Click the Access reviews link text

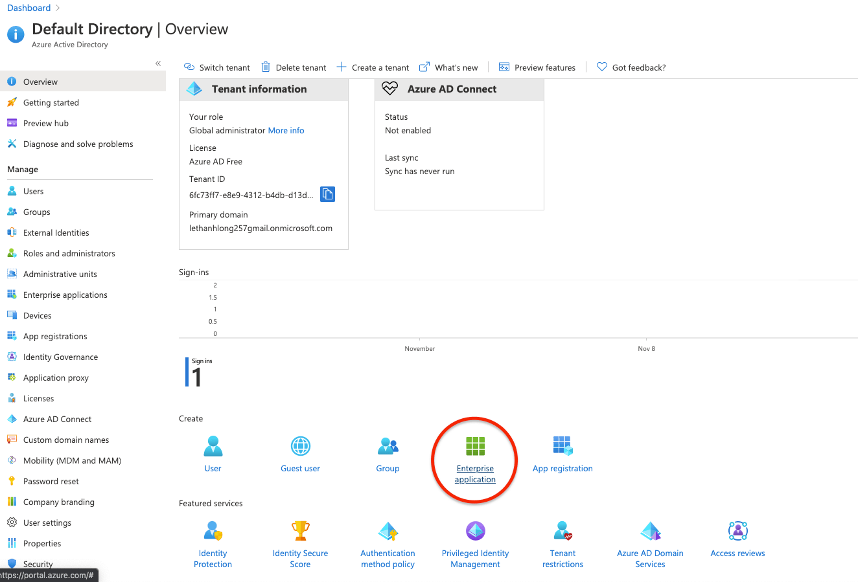[x=737, y=554]
